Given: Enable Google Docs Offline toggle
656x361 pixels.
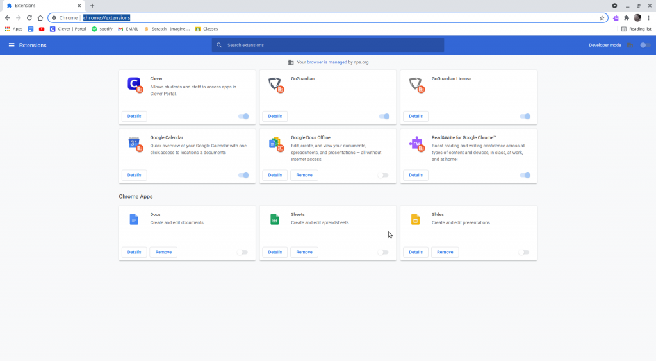Looking at the screenshot, I should tap(383, 175).
